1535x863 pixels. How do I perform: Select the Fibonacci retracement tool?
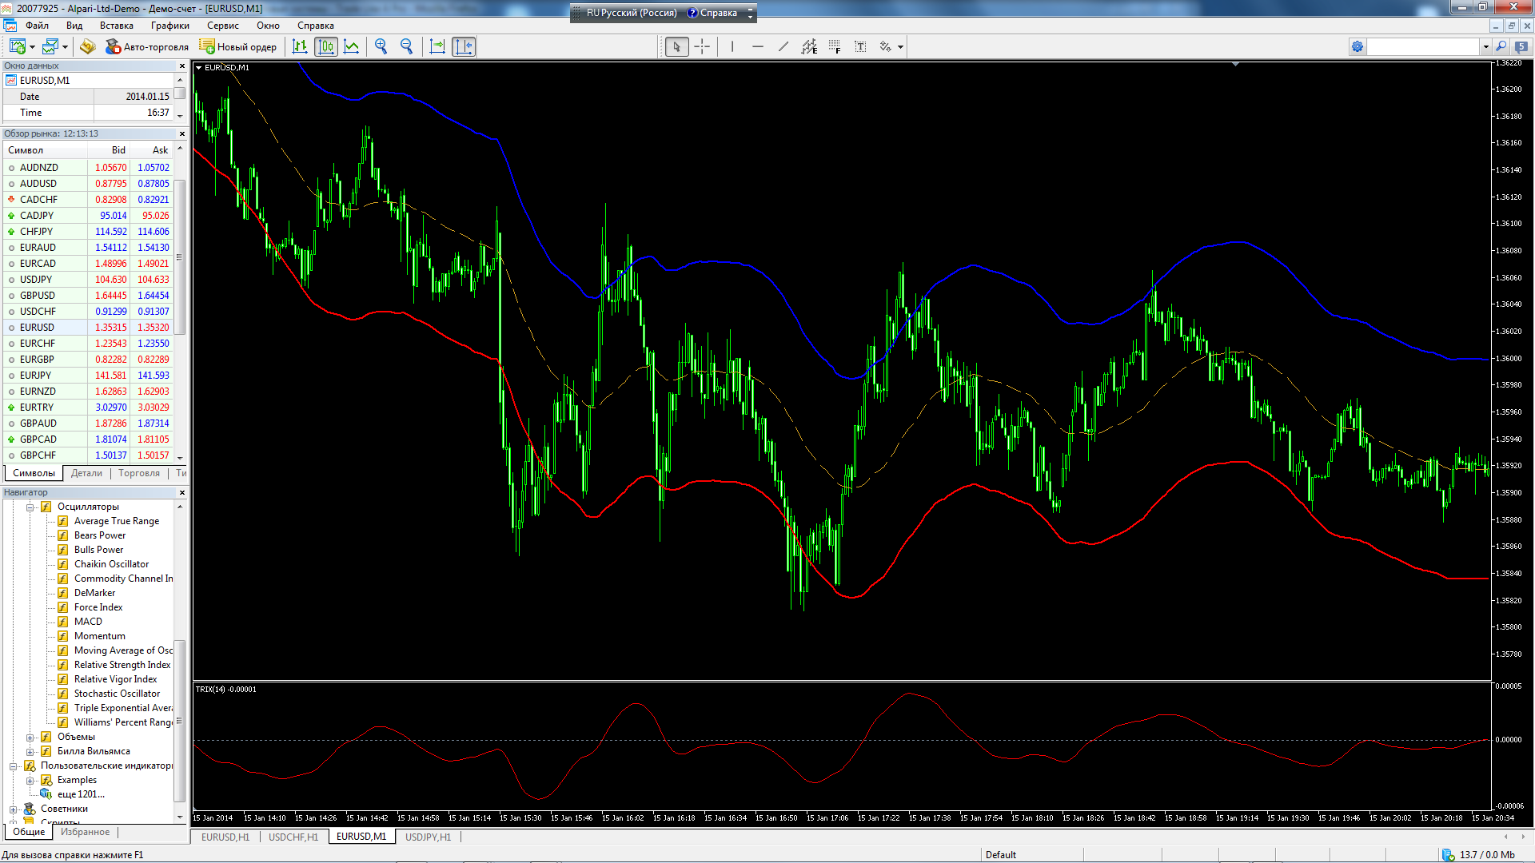(x=835, y=46)
